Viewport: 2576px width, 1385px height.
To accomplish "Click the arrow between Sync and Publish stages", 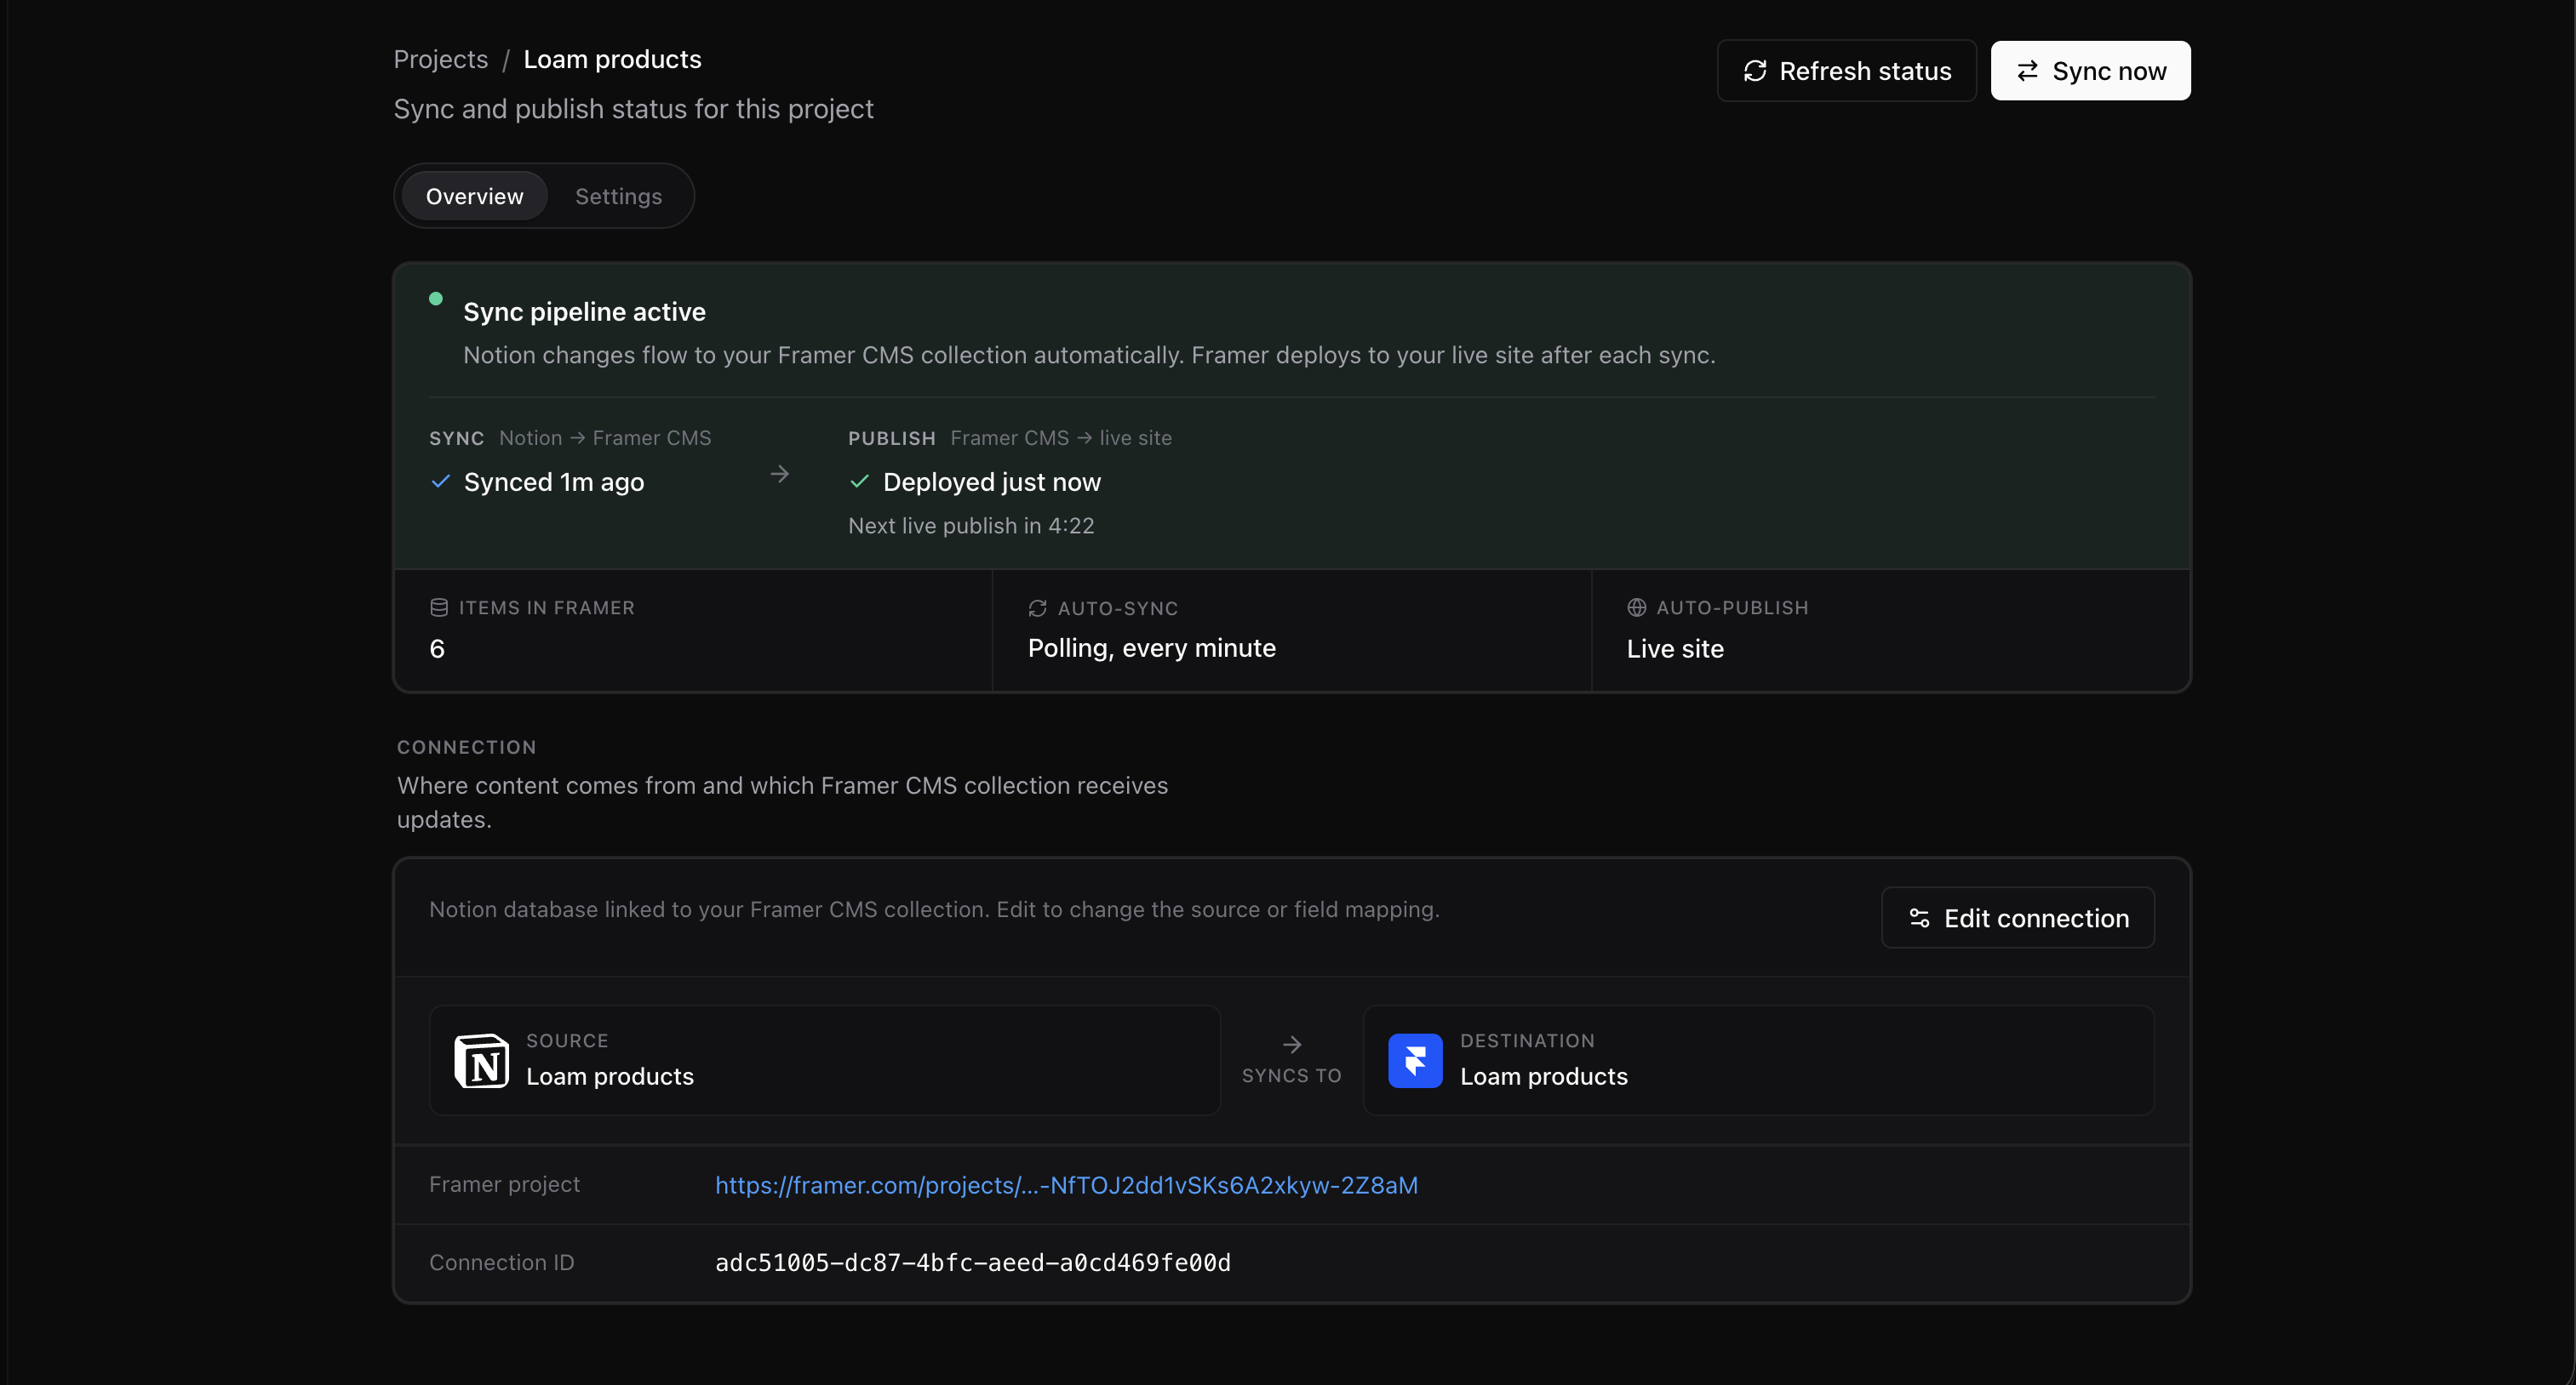I will tap(780, 474).
